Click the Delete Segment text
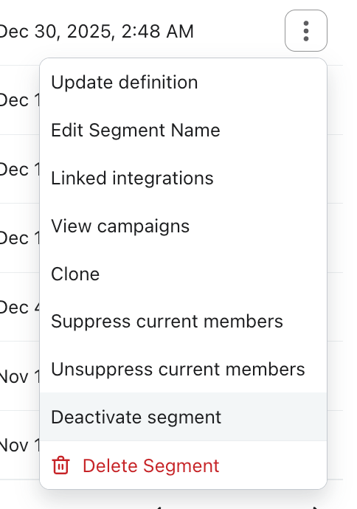The height and width of the screenshot is (509, 357). (151, 465)
